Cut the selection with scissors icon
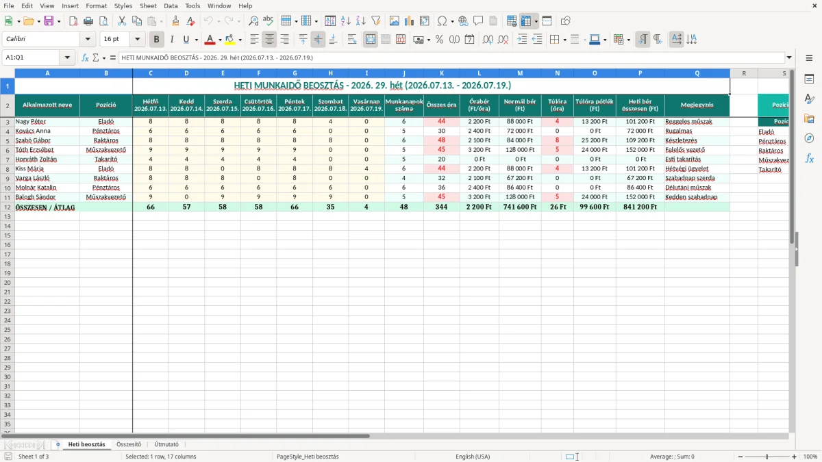This screenshot has width=822, height=462. (x=122, y=21)
